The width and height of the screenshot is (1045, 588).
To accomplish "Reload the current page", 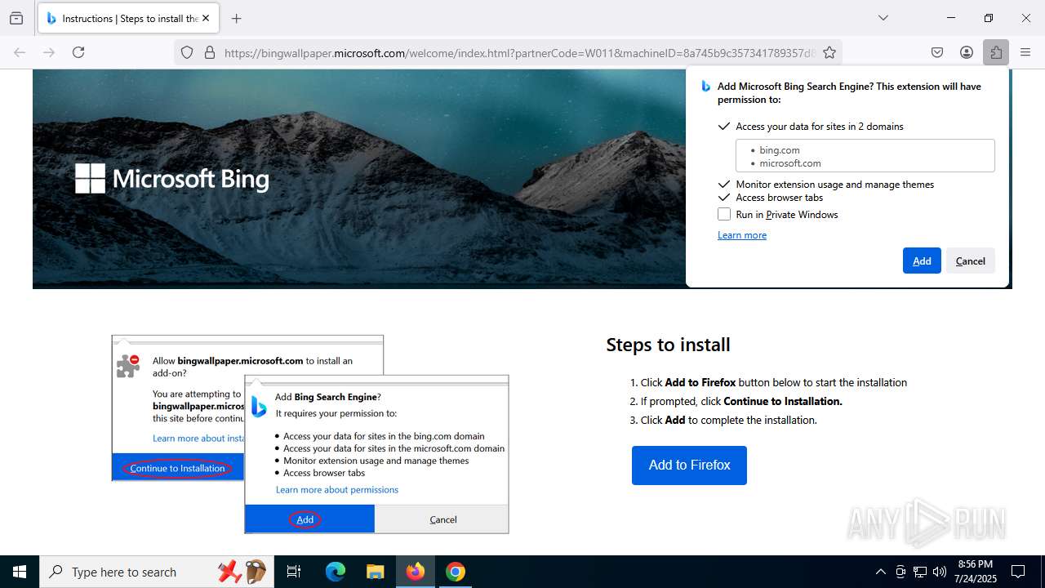I will coord(78,52).
